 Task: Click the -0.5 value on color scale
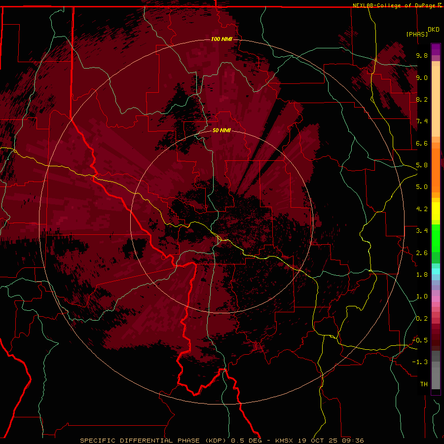coord(420,340)
